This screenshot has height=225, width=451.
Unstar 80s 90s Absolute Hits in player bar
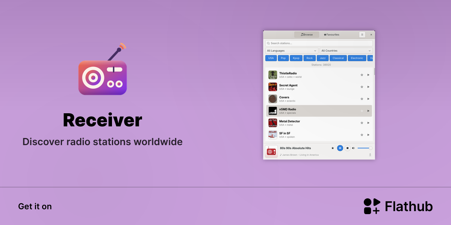[x=333, y=148]
